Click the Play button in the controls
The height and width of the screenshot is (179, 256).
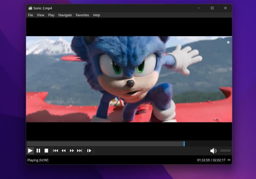30,151
